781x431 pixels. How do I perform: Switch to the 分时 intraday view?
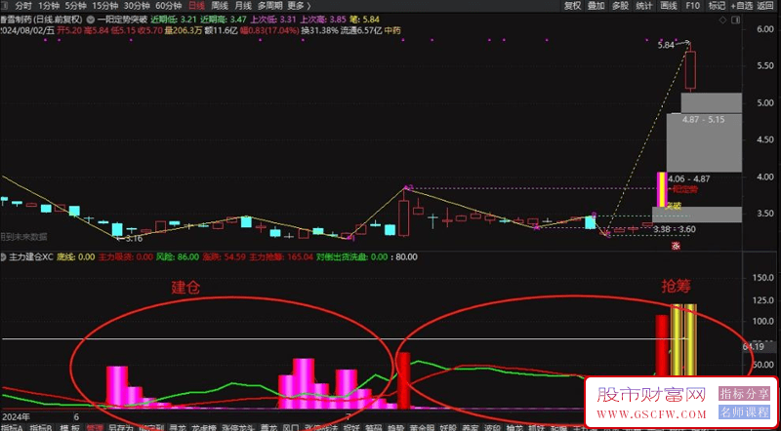pyautogui.click(x=22, y=6)
